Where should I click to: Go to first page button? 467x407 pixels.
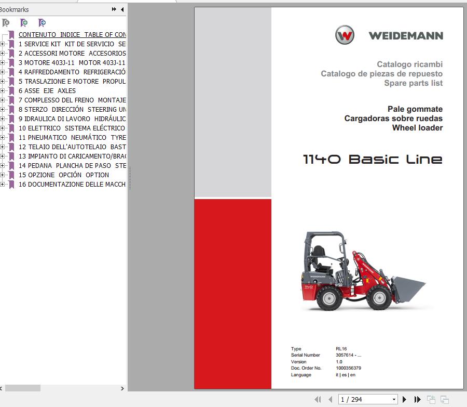318,399
